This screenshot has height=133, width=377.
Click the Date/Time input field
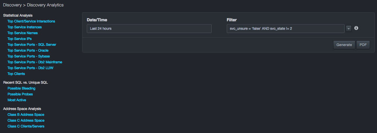(x=149, y=29)
